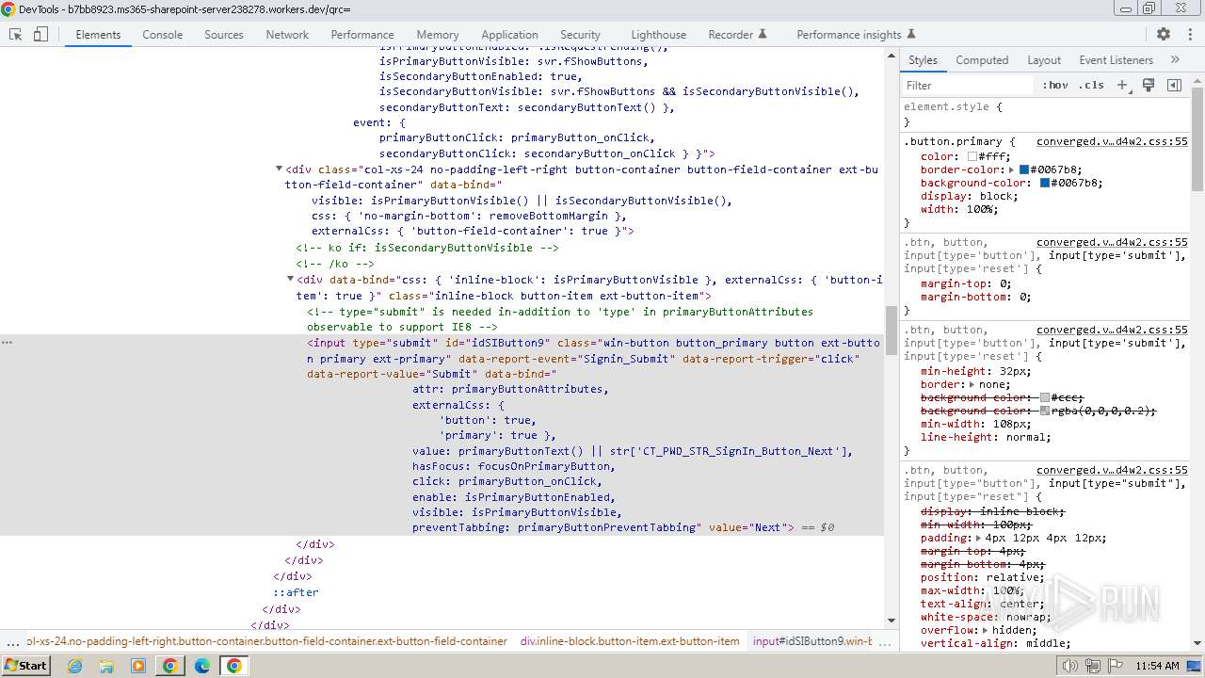Open the Application tab
The image size is (1205, 678).
tap(509, 34)
